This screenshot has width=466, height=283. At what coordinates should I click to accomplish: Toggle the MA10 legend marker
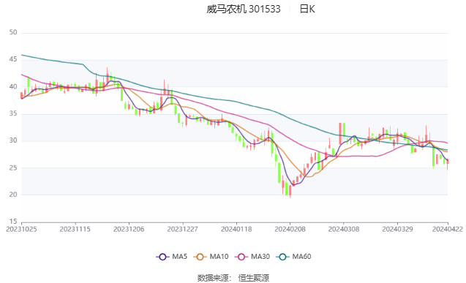pos(200,257)
